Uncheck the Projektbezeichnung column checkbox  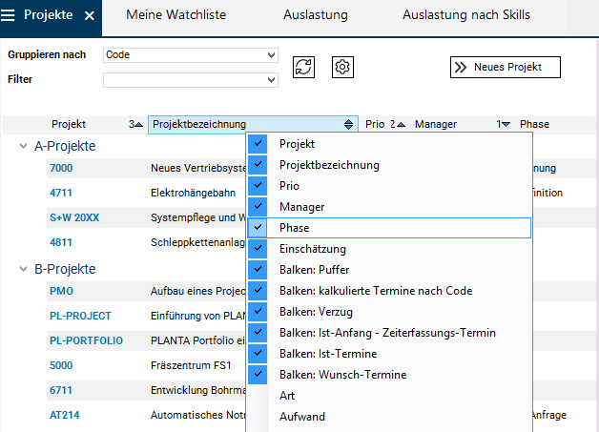pyautogui.click(x=258, y=165)
